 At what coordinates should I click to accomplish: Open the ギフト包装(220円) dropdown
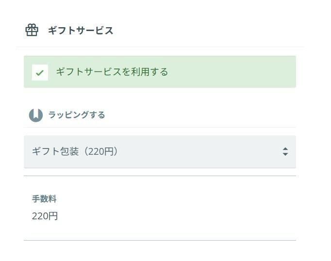[160, 152]
